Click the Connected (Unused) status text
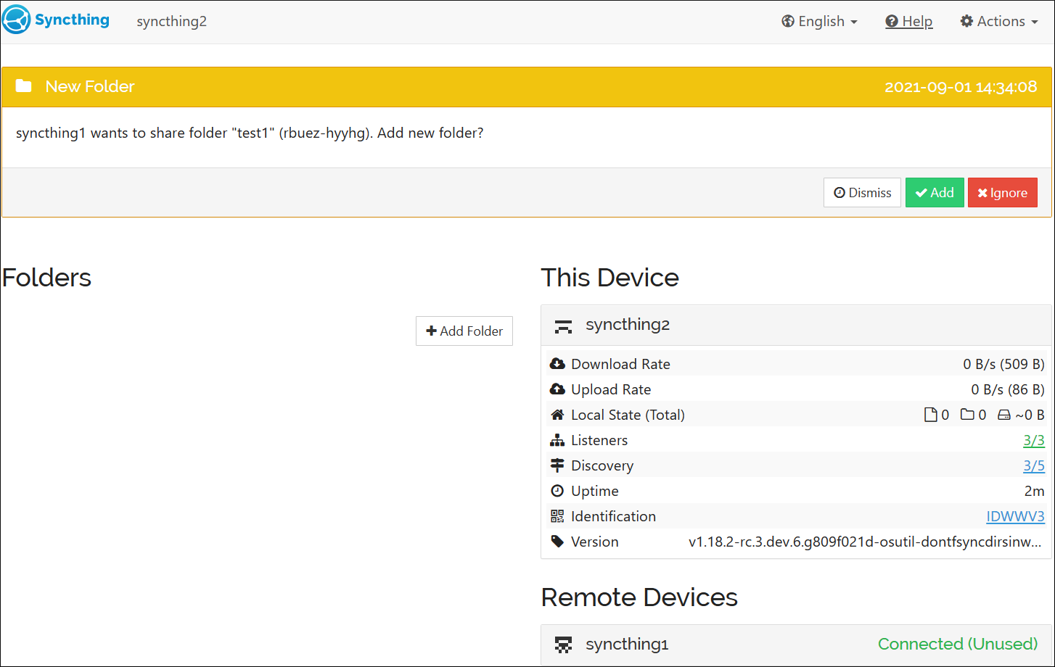The image size is (1055, 667). click(958, 644)
